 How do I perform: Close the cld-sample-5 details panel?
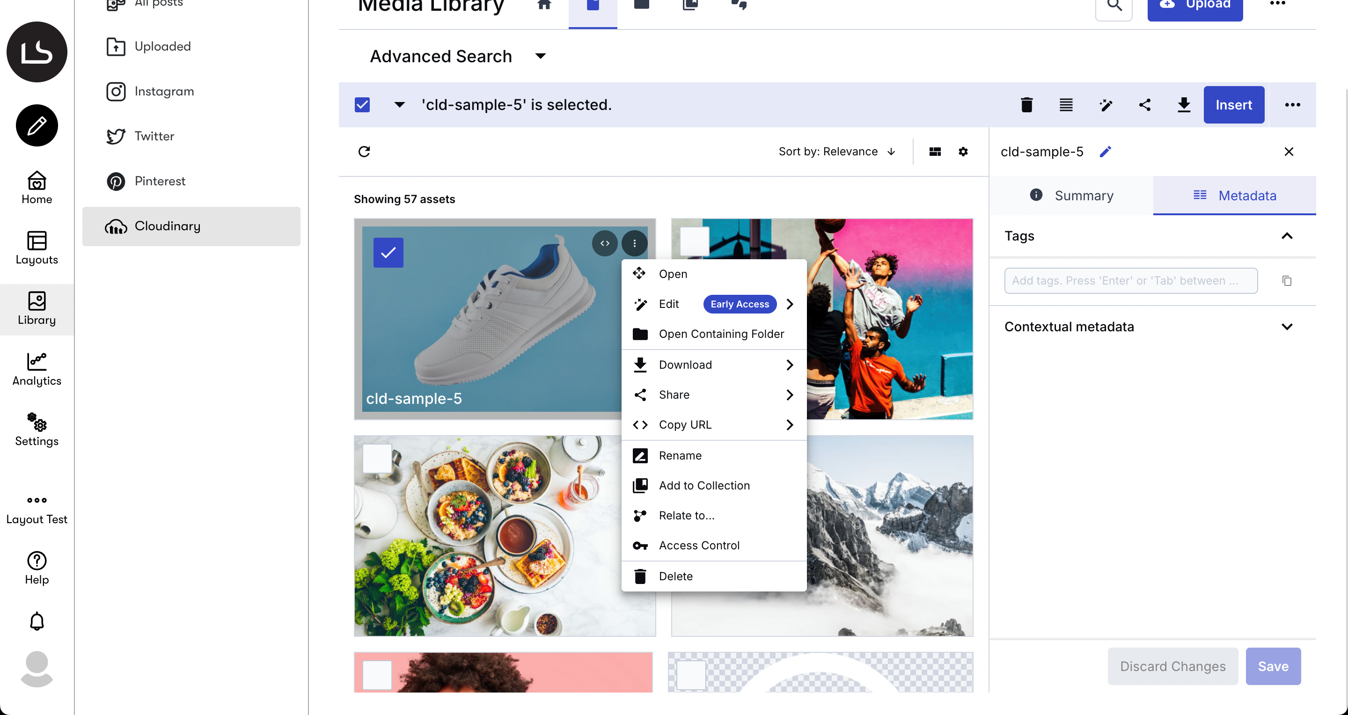[1289, 152]
